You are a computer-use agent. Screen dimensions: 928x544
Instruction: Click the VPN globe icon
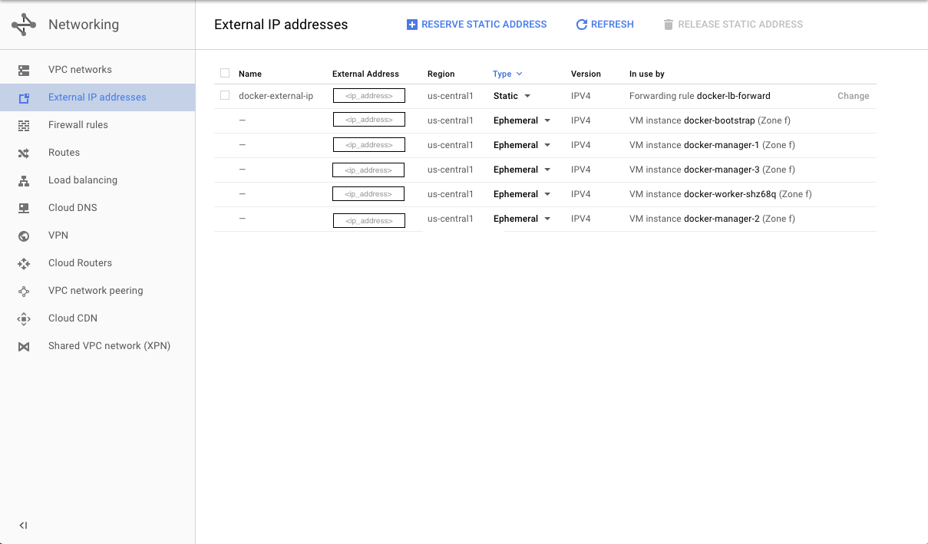[x=24, y=236]
